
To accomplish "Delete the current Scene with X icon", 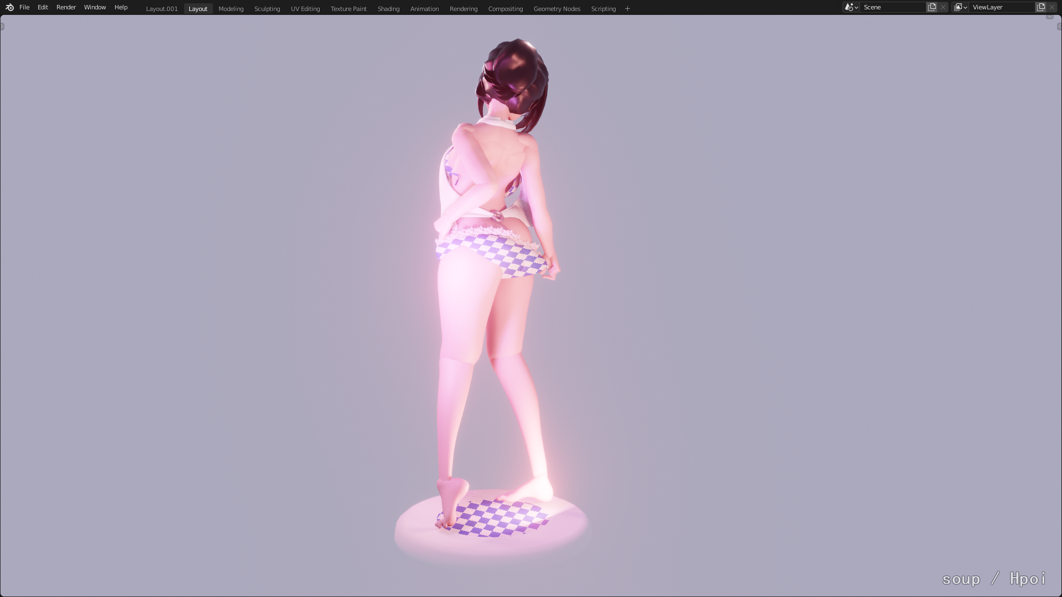I will (943, 7).
